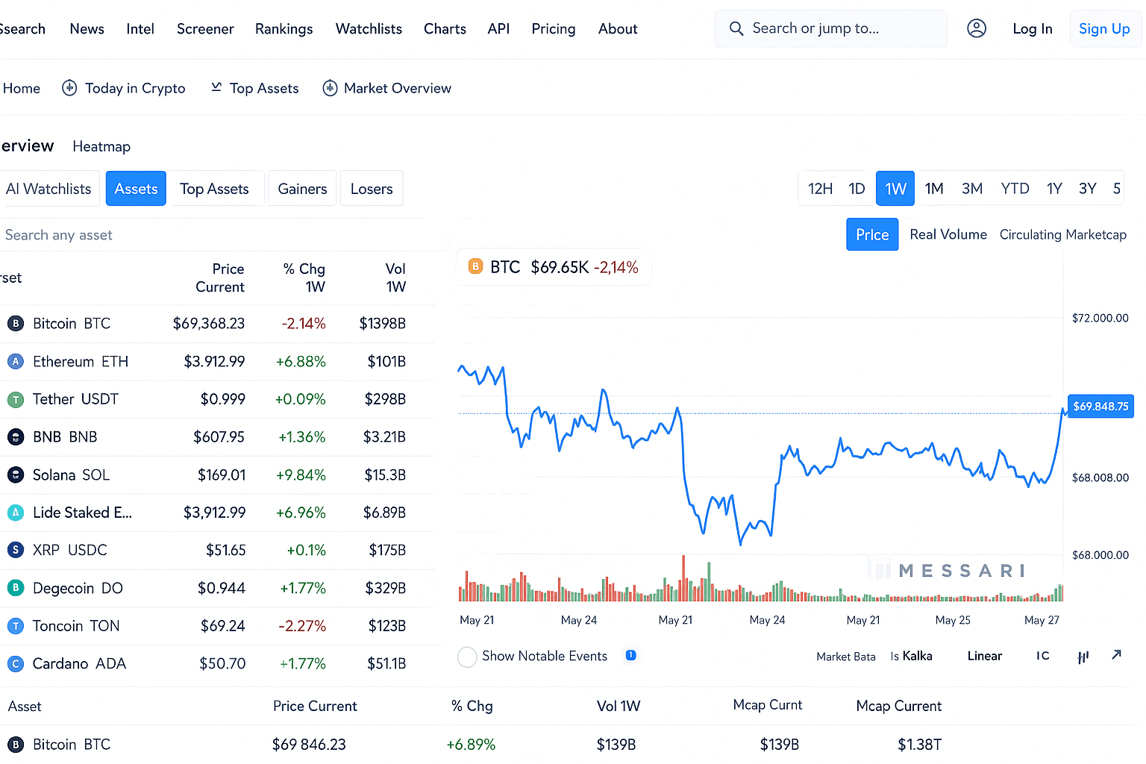Screen dimensions: 1146x764
Task: Click the XRP coin icon
Action: point(16,550)
